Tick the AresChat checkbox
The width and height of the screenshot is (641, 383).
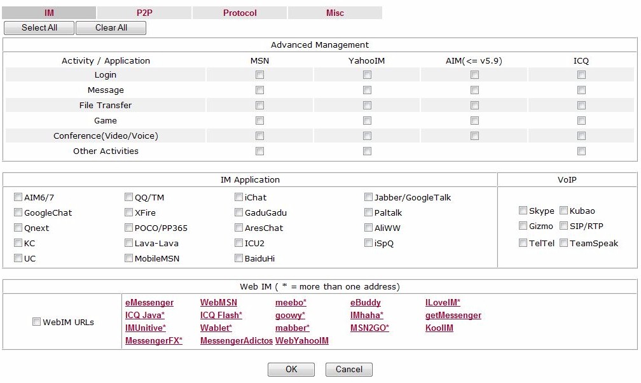point(238,228)
